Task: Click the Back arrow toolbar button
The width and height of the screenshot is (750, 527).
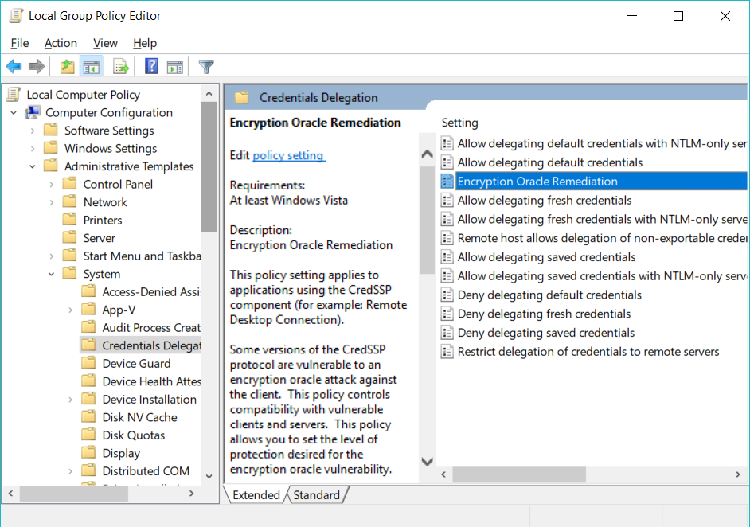Action: (x=14, y=67)
